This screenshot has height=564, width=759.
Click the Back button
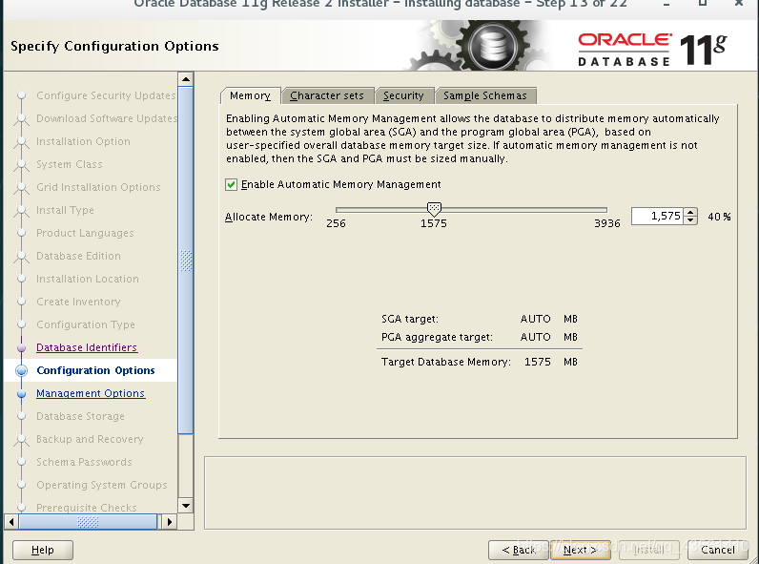point(519,550)
